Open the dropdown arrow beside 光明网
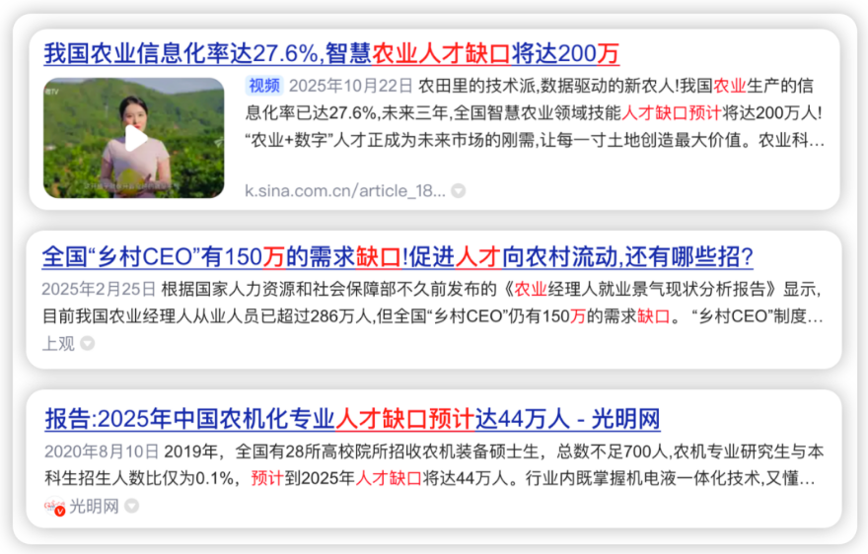 pos(131,507)
